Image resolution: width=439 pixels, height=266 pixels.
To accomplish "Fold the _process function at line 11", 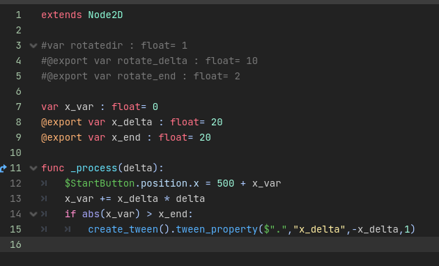I will point(33,168).
